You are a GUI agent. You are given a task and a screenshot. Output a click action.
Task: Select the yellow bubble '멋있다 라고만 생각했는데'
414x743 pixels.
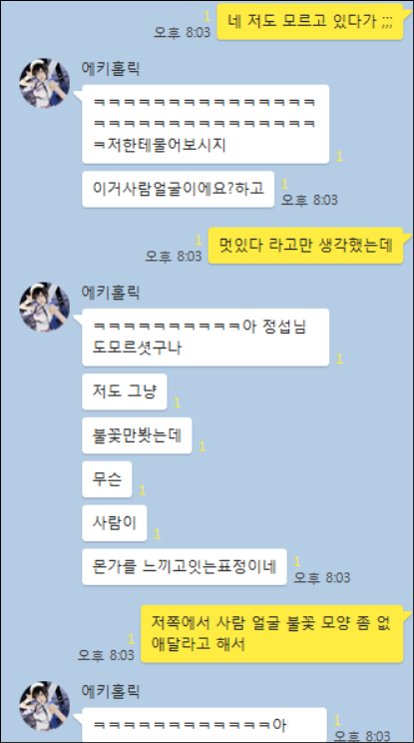305,246
